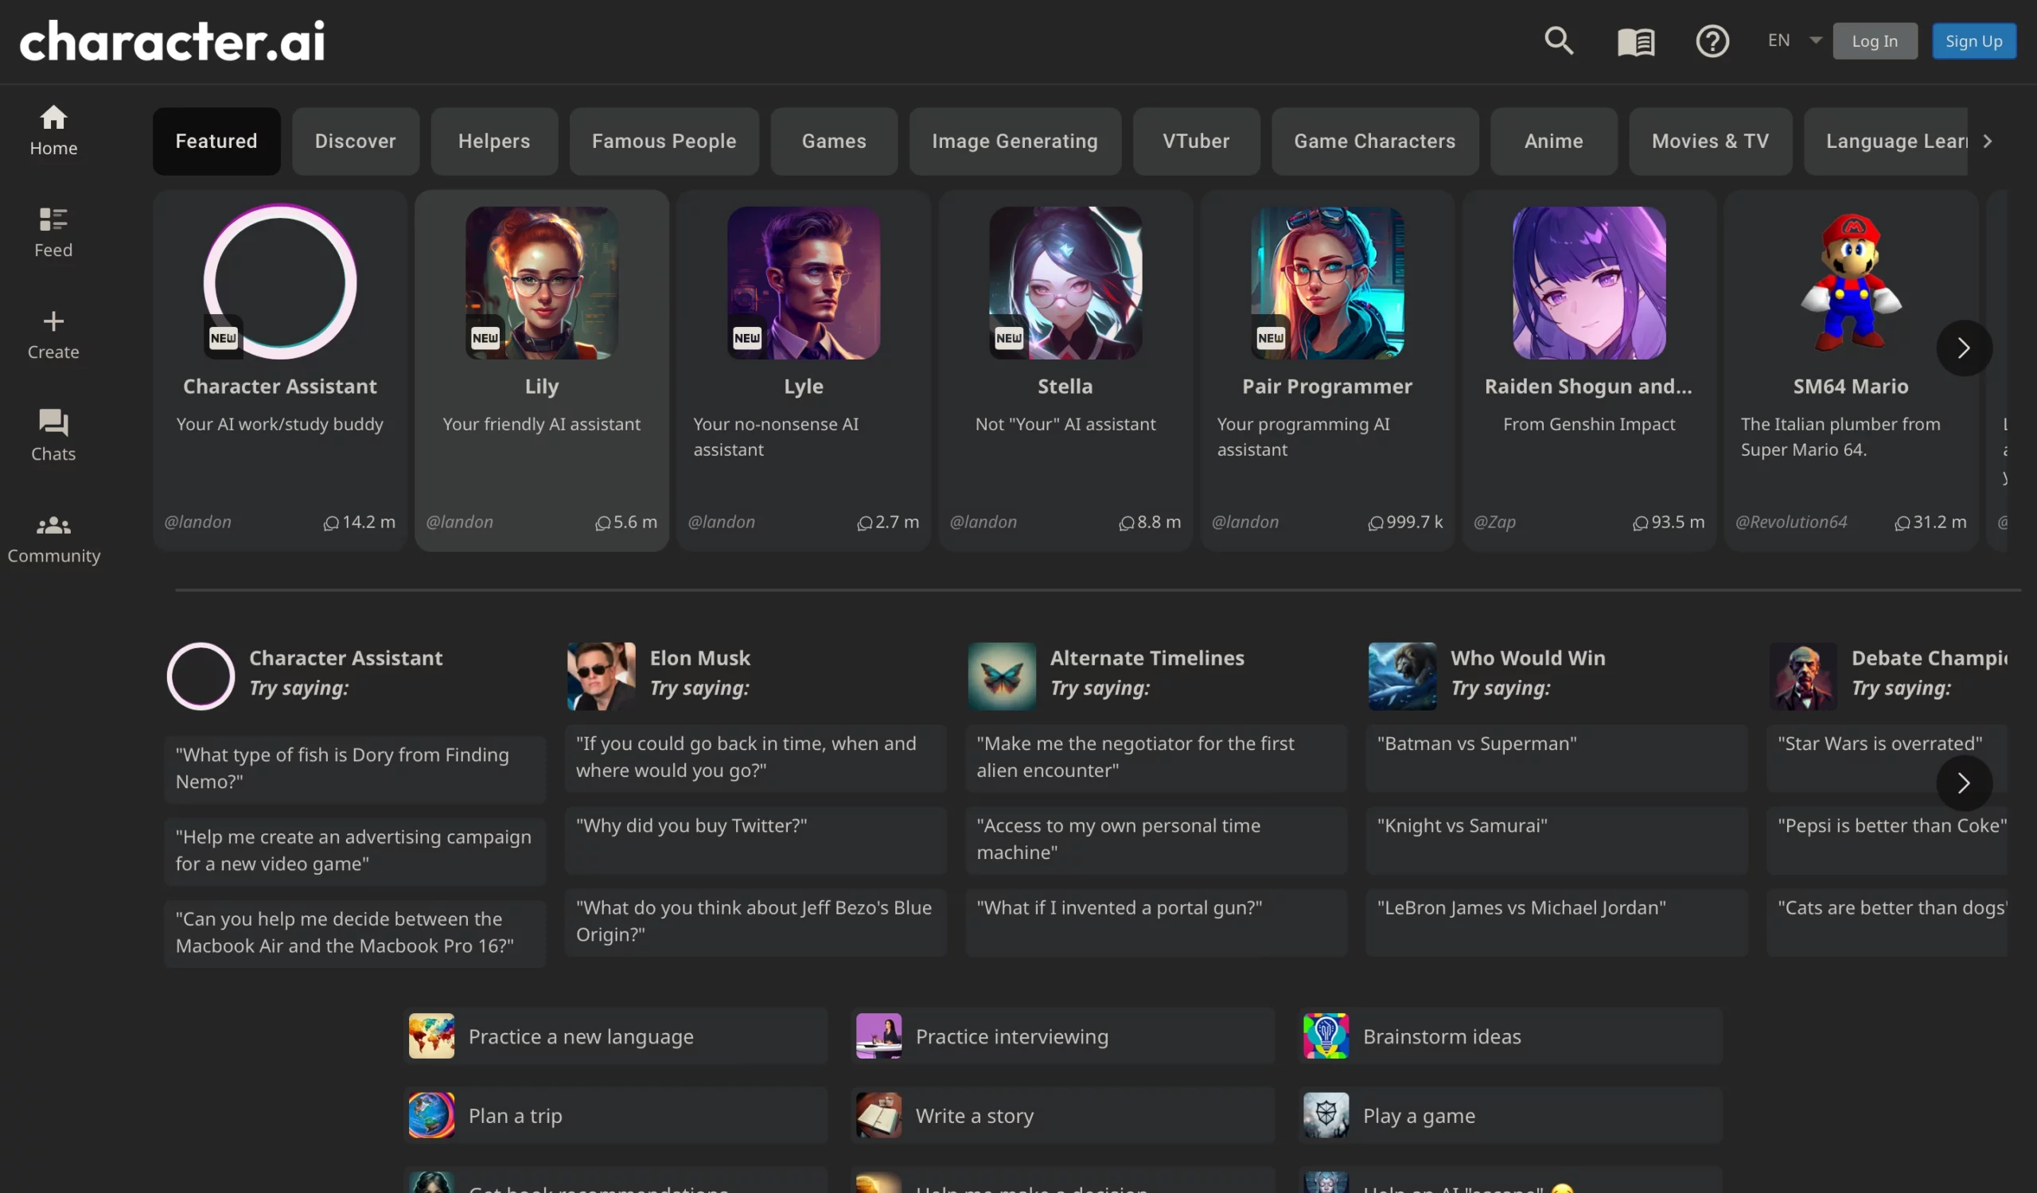Screen dimensions: 2037x1193
Task: Open the character book icon
Action: click(x=1635, y=41)
